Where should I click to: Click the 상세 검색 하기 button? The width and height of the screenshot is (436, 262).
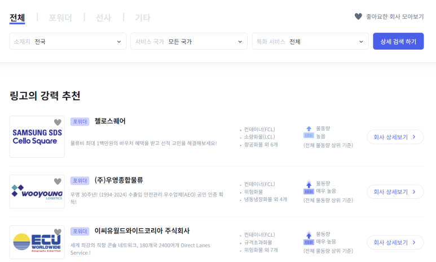pyautogui.click(x=398, y=41)
